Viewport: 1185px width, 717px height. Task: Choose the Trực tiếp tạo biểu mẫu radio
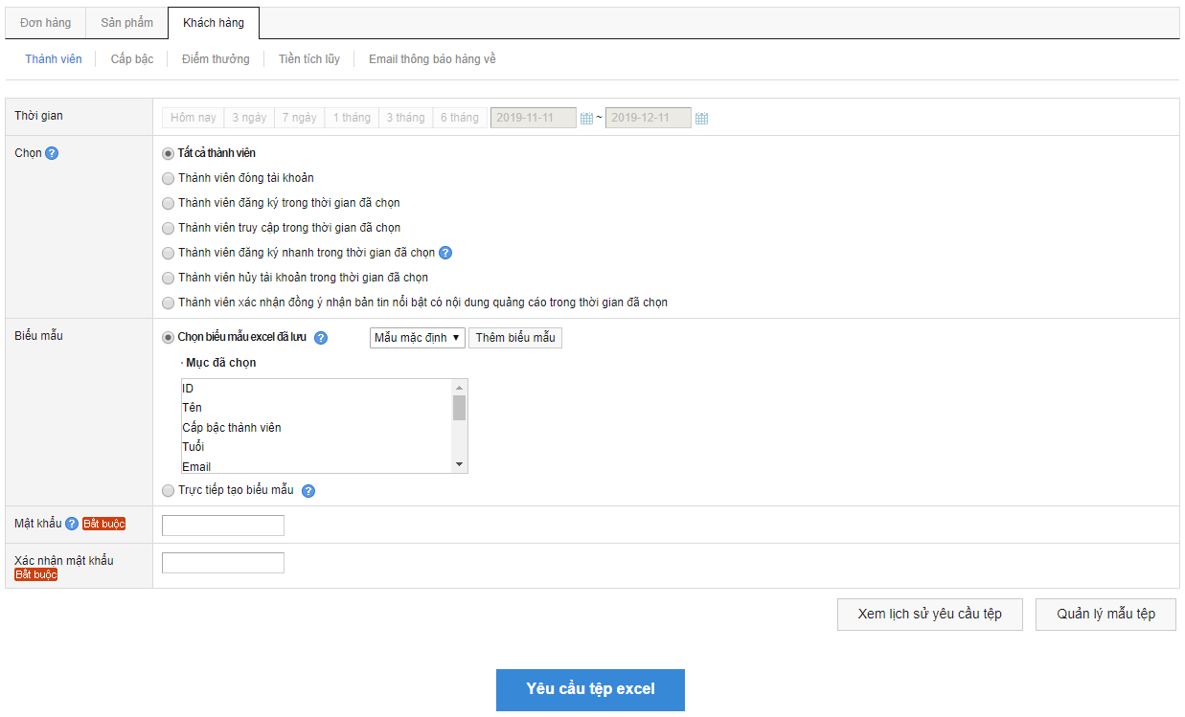(169, 491)
